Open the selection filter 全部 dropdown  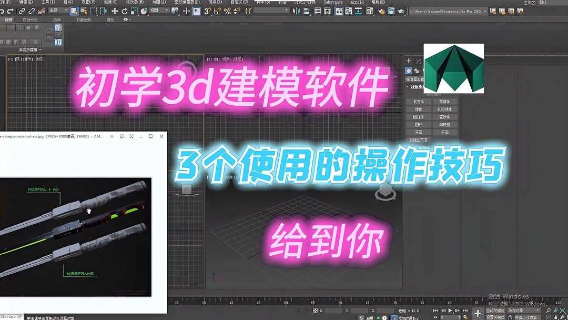[57, 11]
